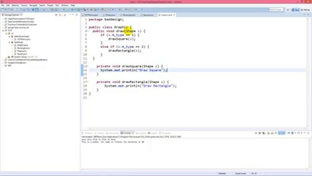The height and width of the screenshot is (176, 312).
Task: Open the Search menu
Action: [x=42, y=5]
